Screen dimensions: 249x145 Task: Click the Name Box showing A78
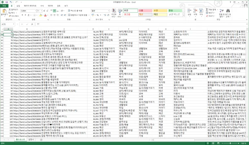click(8, 24)
